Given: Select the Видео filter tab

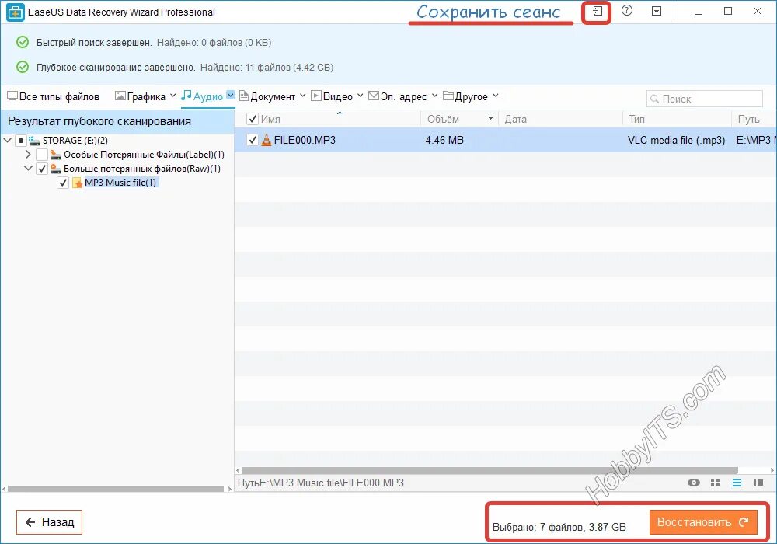Looking at the screenshot, I should tap(332, 96).
